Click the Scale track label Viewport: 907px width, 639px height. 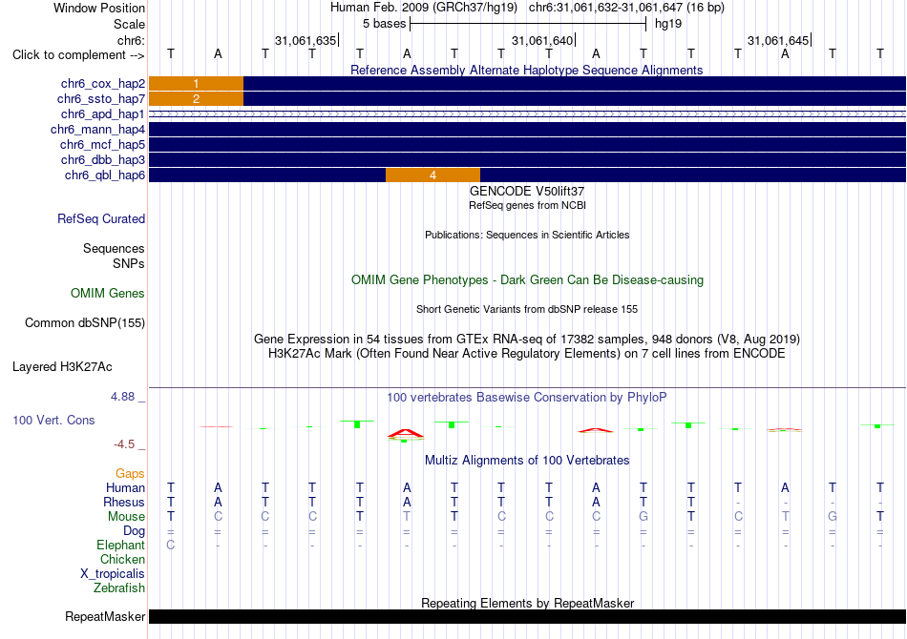129,24
